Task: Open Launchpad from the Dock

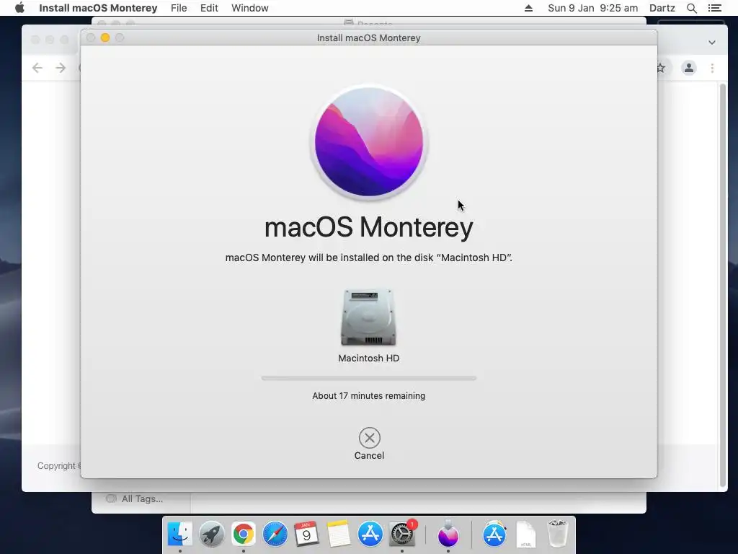Action: pos(211,534)
